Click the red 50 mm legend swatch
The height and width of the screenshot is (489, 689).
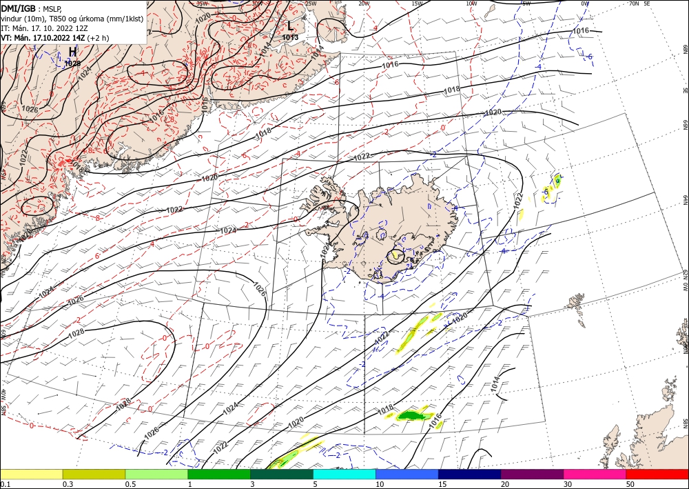[x=657, y=474]
